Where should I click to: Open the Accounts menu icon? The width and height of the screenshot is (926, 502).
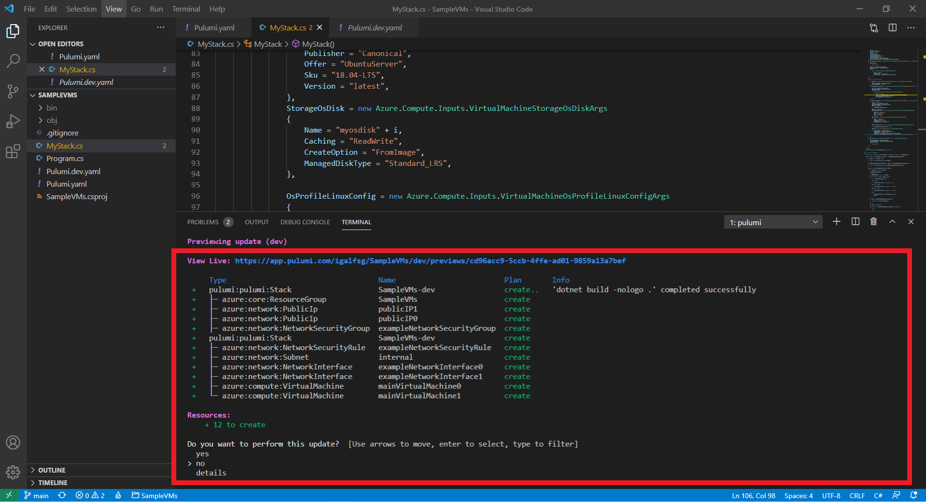tap(13, 442)
